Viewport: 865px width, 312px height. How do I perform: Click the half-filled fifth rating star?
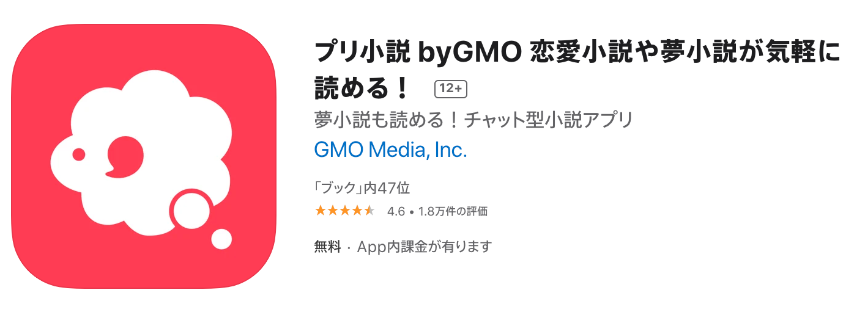tap(369, 211)
